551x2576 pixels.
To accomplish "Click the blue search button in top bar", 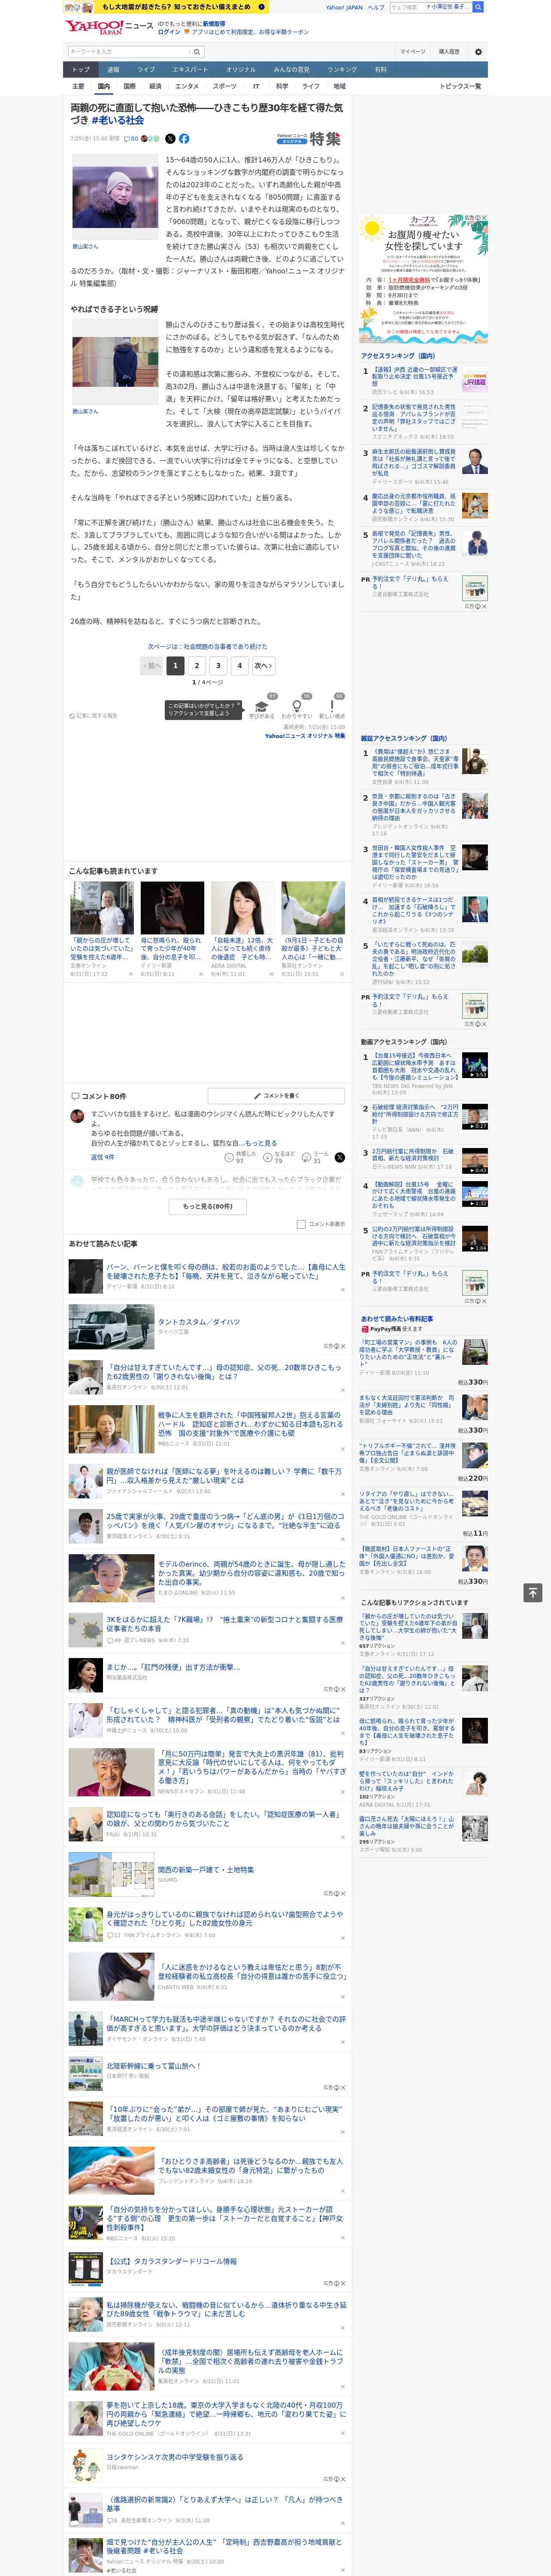I will coord(478,7).
